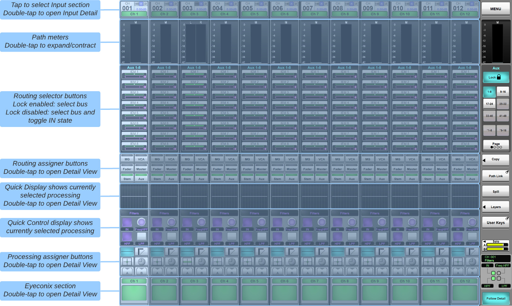The image size is (512, 306).
Task: Select insert B icon on channel 1
Action: pos(141,271)
